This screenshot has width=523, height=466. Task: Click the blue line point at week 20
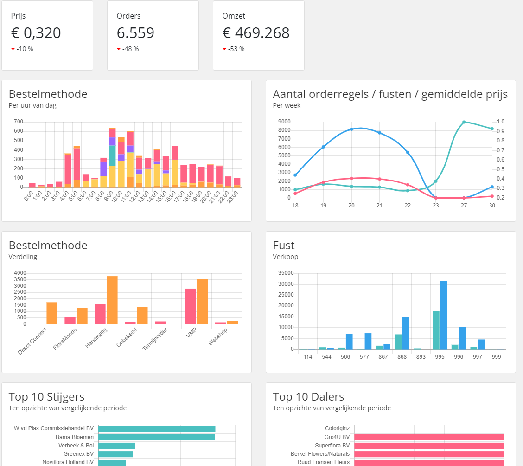[x=351, y=129]
